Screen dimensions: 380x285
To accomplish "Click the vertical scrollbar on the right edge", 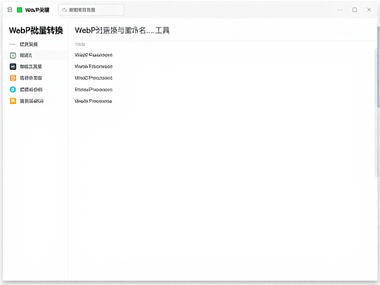I will pos(378,66).
